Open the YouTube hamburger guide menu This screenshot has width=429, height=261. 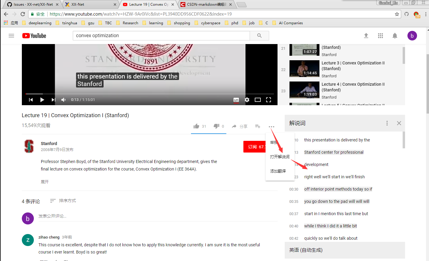pyautogui.click(x=11, y=36)
